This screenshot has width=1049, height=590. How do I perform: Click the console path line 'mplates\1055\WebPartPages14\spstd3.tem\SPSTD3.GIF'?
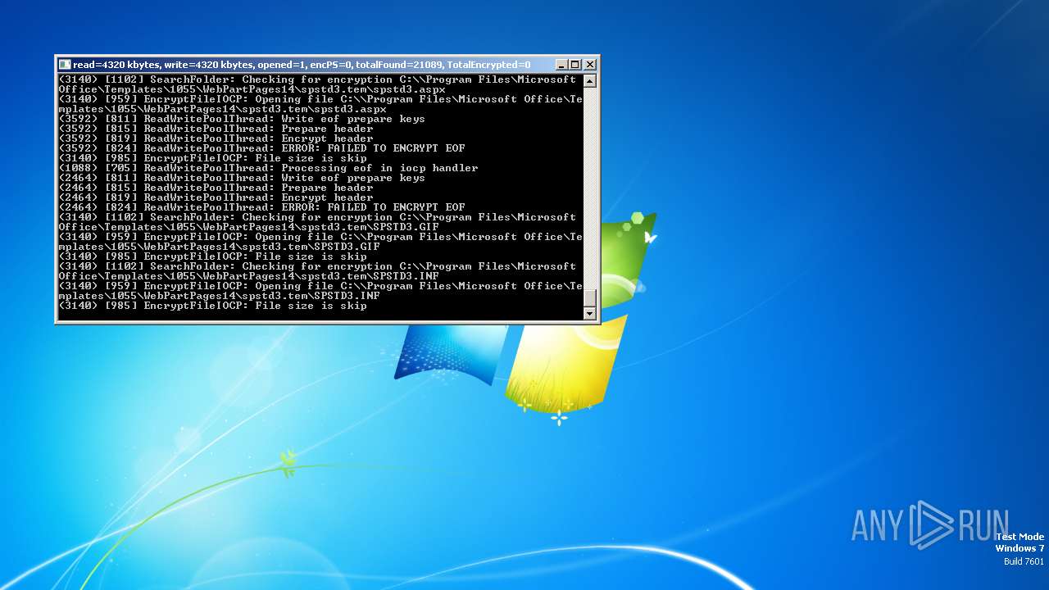[220, 247]
